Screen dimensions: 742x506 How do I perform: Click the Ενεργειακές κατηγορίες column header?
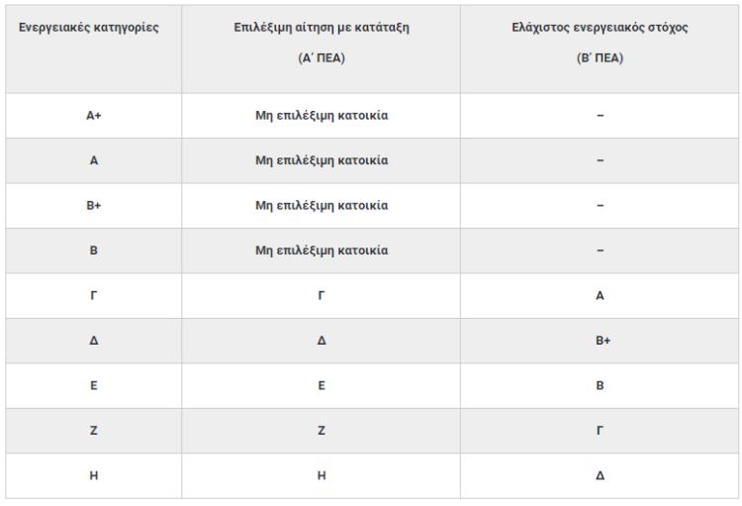click(88, 28)
